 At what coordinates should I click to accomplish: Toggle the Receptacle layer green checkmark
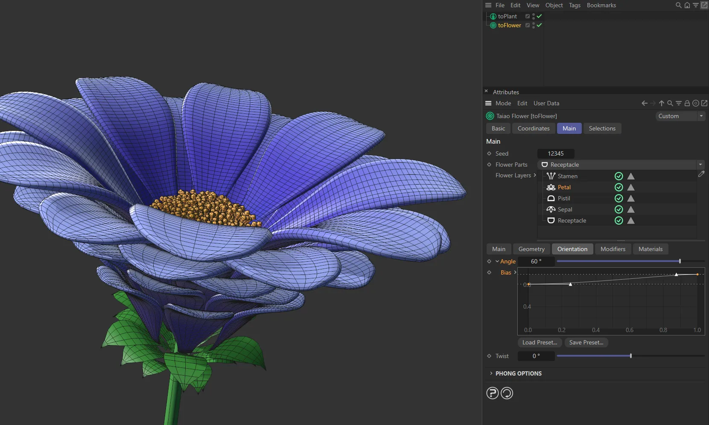click(619, 220)
